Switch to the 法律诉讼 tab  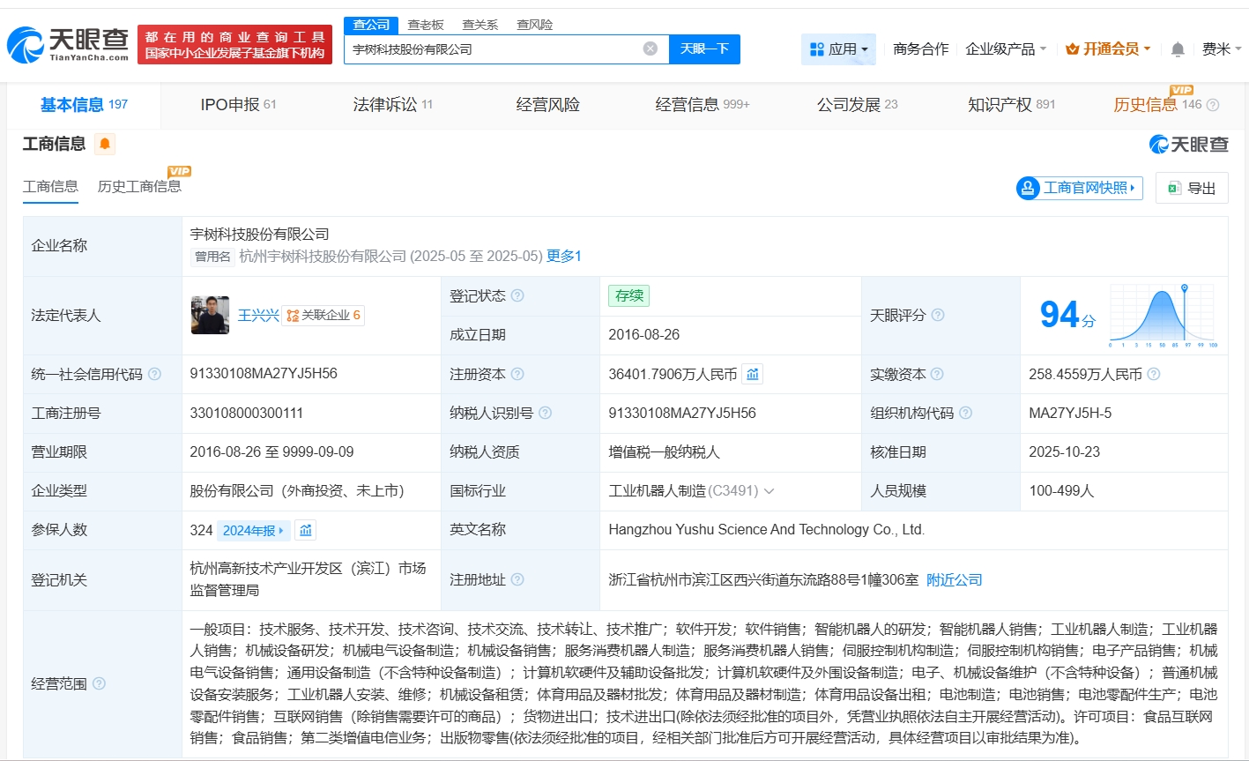pyautogui.click(x=392, y=105)
